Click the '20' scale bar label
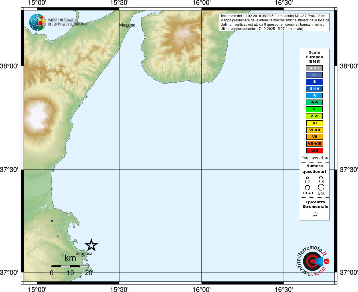 coord(89,273)
